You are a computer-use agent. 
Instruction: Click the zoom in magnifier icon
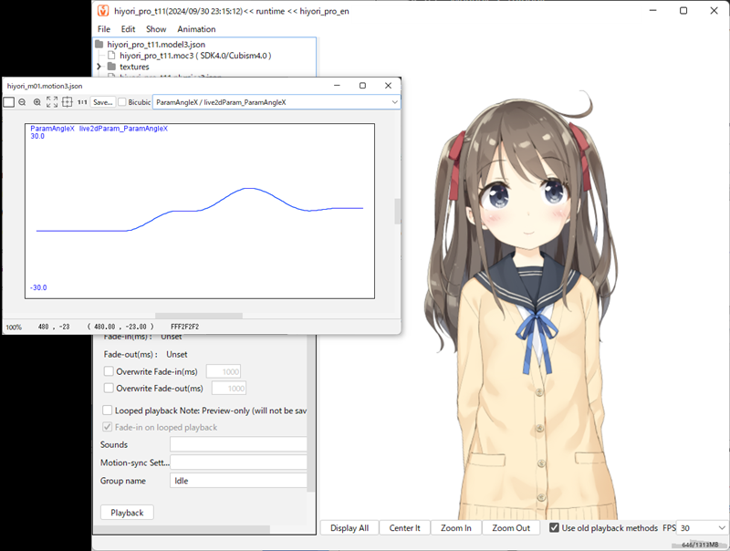click(x=37, y=102)
